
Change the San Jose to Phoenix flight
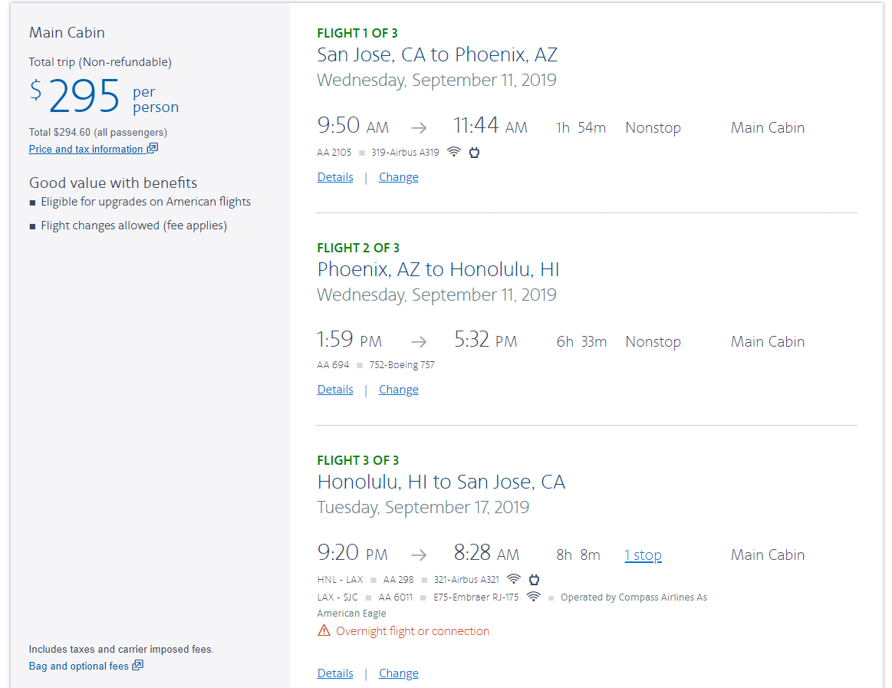point(399,177)
